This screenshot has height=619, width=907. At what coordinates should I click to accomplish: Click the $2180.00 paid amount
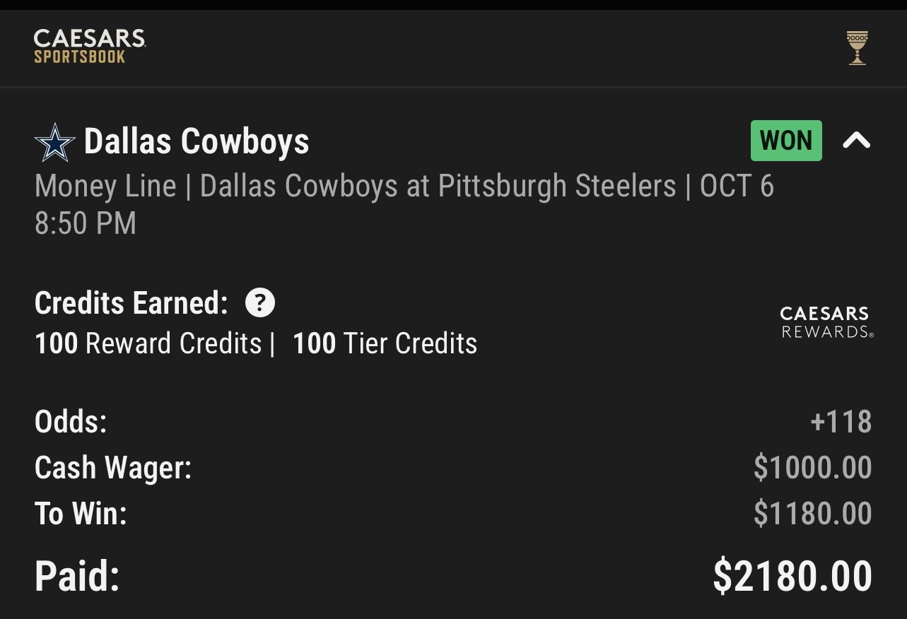click(x=792, y=576)
